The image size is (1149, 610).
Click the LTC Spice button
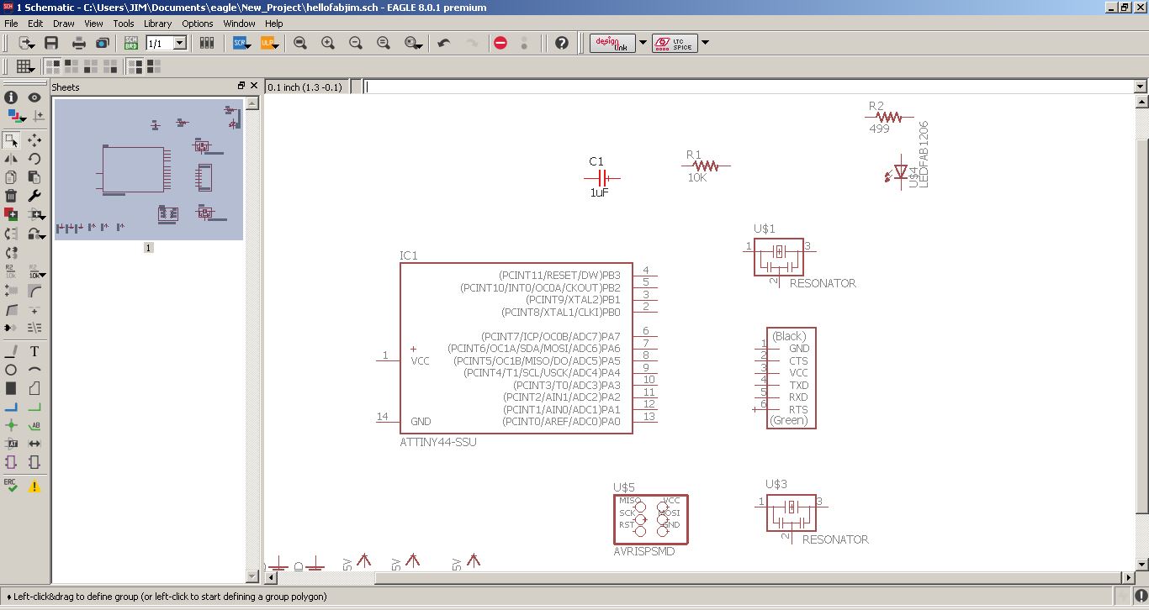[675, 43]
